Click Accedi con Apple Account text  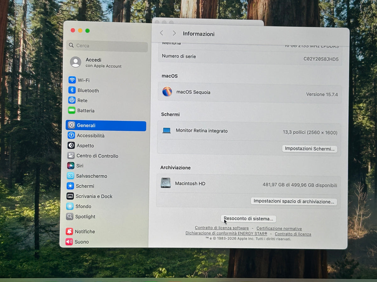click(103, 63)
